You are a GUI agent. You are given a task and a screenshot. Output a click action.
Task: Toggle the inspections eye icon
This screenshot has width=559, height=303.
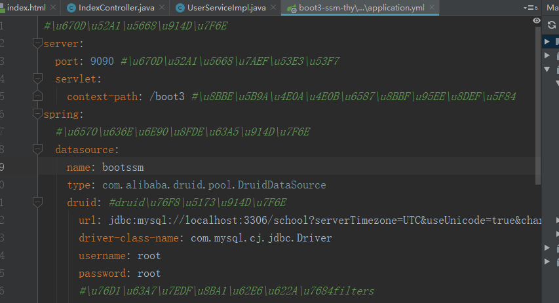(x=536, y=21)
